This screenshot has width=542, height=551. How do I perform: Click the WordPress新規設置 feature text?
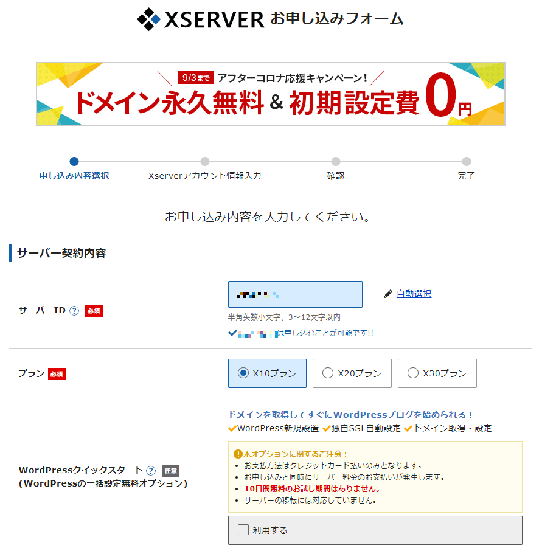pos(277,428)
